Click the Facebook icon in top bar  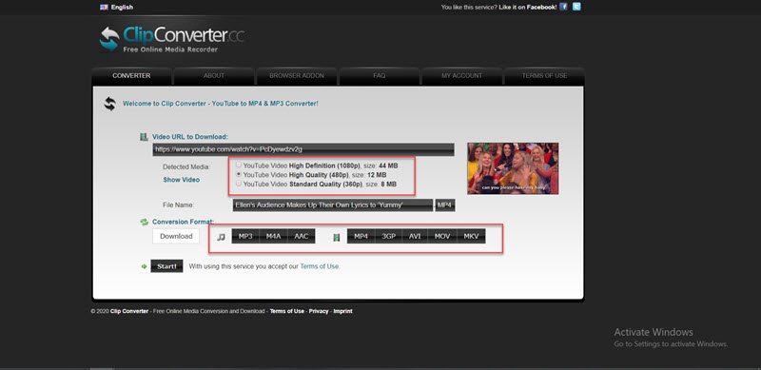click(563, 7)
